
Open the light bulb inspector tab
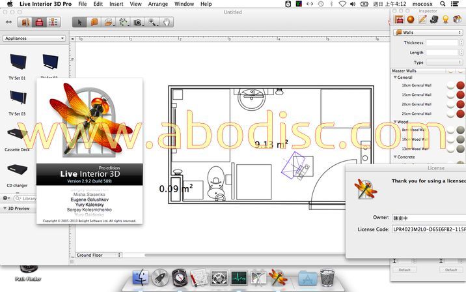click(x=445, y=20)
